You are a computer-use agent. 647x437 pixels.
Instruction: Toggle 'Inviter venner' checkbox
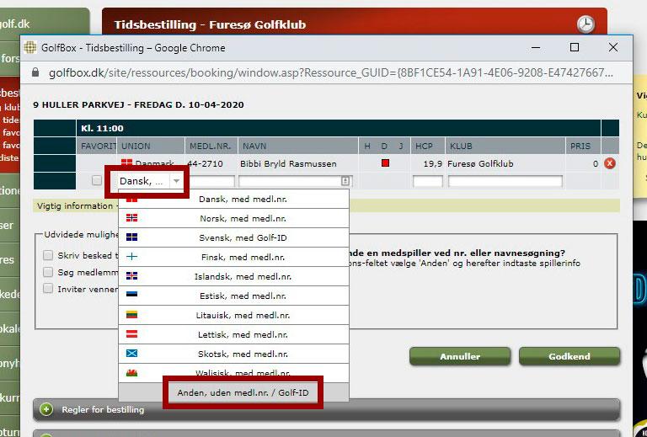click(48, 289)
